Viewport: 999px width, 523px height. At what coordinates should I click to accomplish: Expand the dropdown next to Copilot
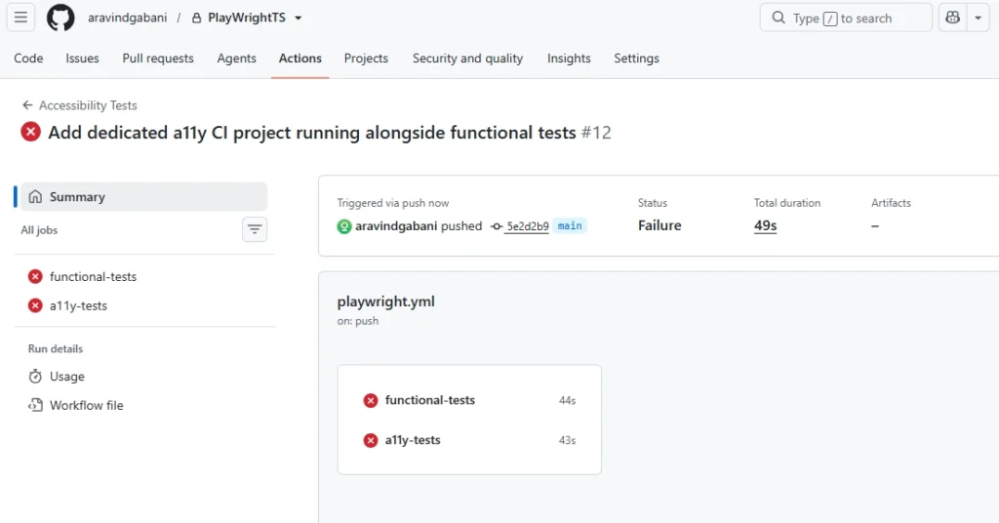pyautogui.click(x=978, y=18)
